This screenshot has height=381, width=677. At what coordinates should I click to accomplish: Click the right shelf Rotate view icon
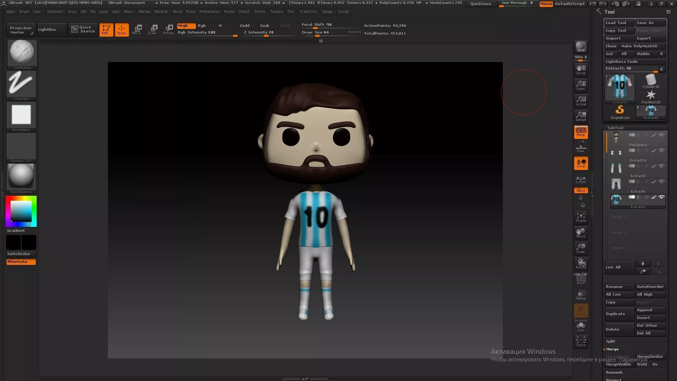coord(581,264)
